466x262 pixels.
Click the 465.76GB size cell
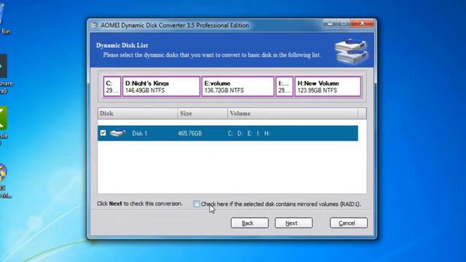point(190,133)
